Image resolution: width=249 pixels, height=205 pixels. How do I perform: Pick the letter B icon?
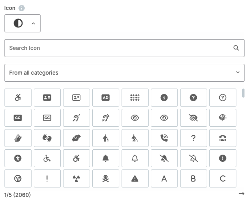[x=194, y=178]
